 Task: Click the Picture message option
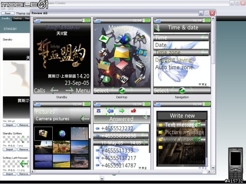(x=182, y=132)
